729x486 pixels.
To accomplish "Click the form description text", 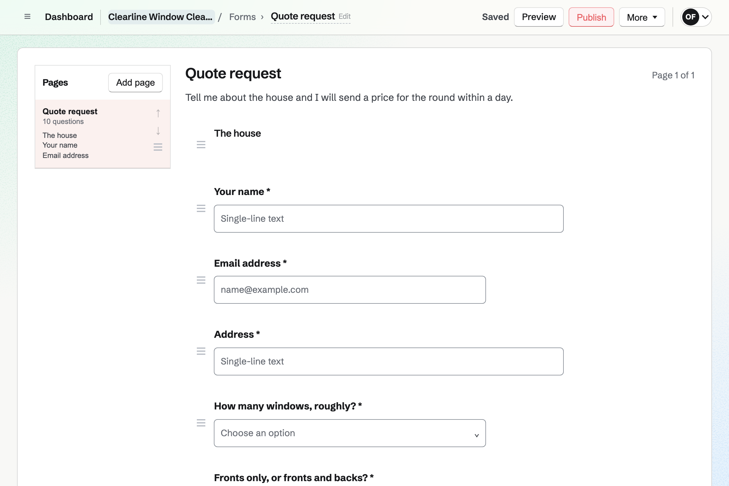I will click(x=349, y=98).
